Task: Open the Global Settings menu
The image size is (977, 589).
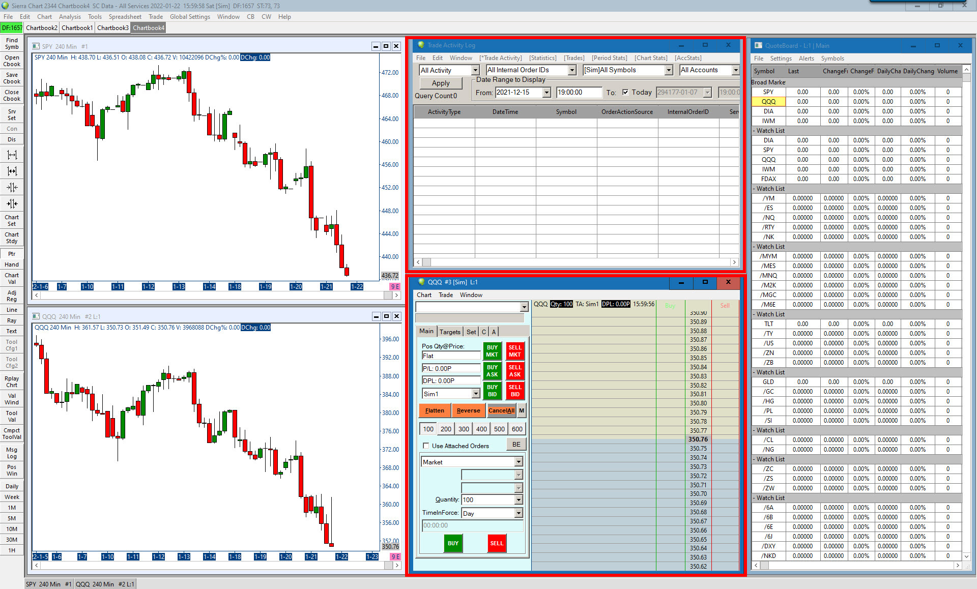Action: (190, 17)
